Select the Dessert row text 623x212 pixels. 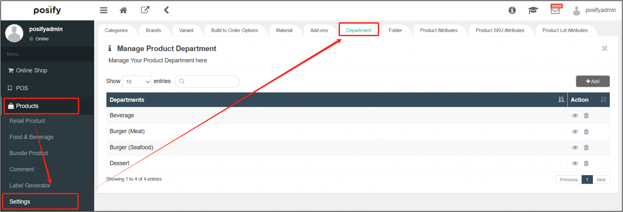[x=120, y=163]
